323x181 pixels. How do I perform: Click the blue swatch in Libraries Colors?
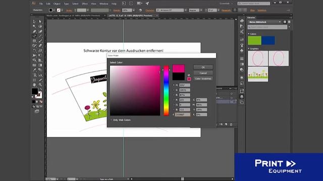268,40
